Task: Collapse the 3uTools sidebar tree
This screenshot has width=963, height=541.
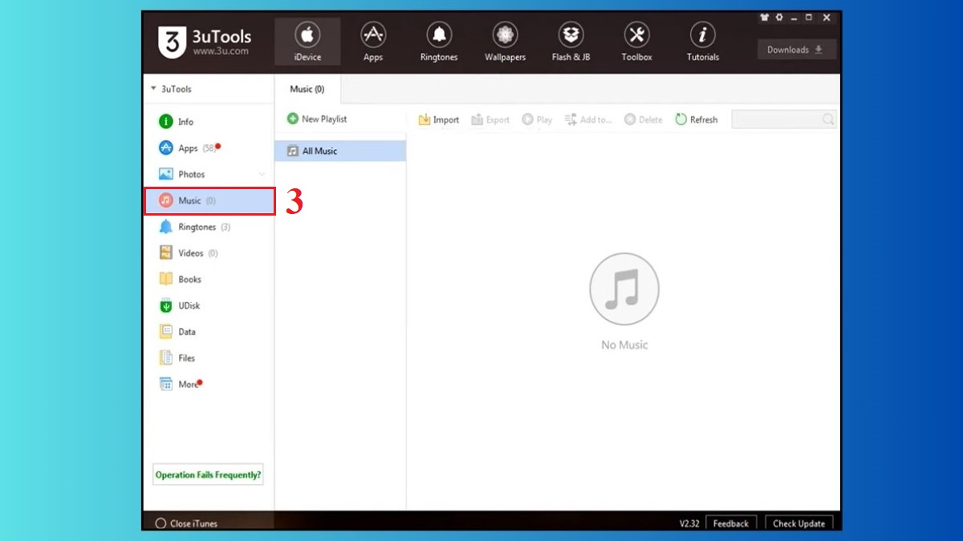Action: tap(153, 89)
